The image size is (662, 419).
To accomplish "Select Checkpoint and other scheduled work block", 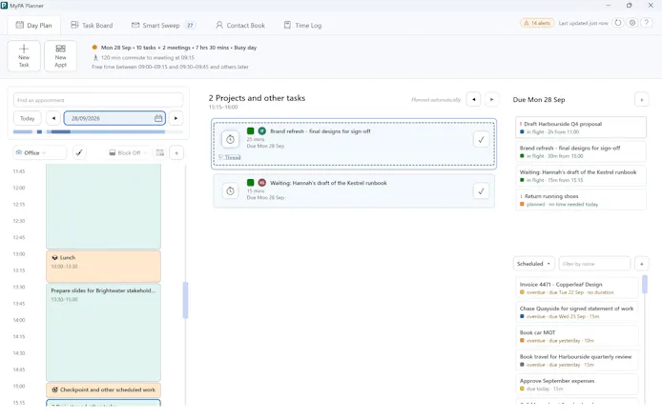I will click(103, 389).
